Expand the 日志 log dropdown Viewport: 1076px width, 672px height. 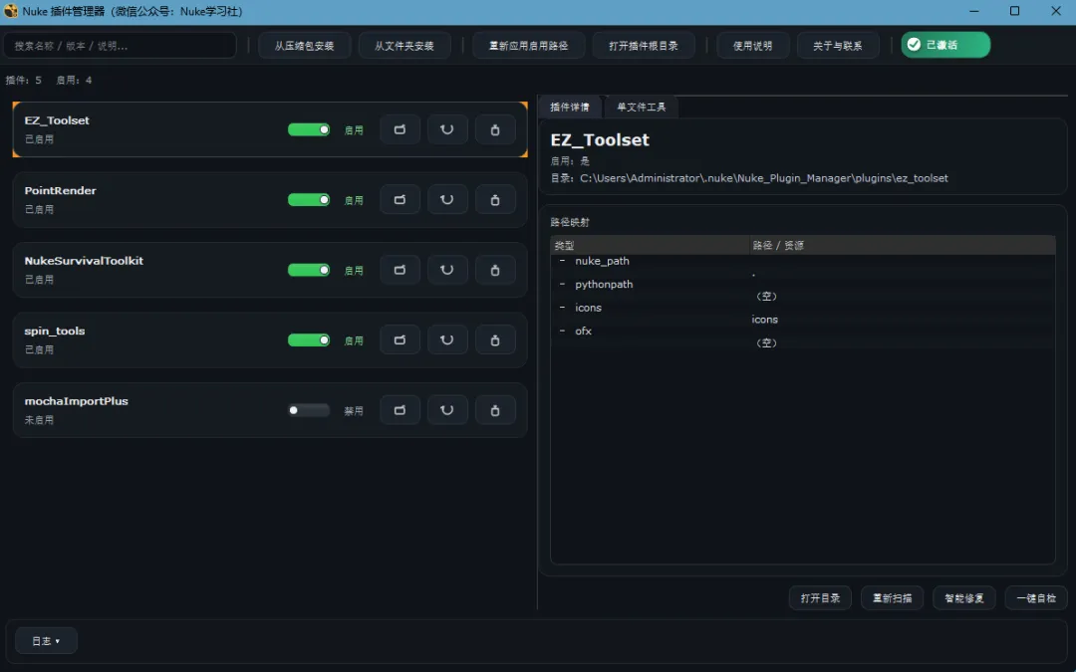[46, 640]
